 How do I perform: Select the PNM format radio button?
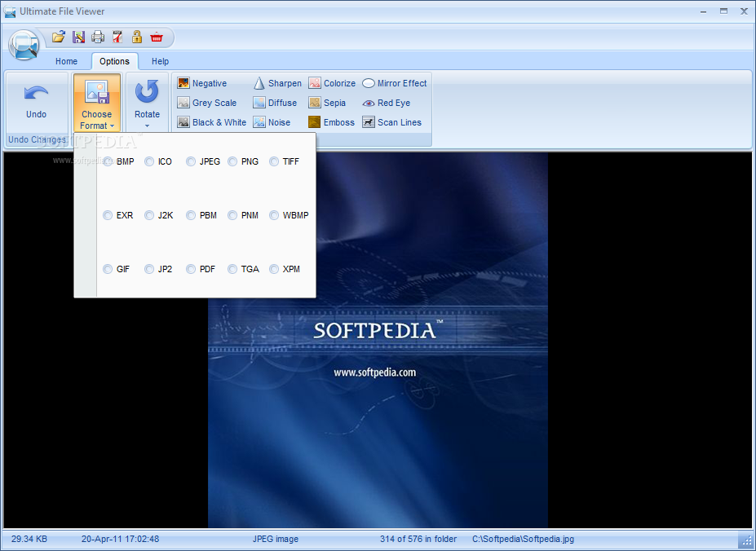point(232,215)
